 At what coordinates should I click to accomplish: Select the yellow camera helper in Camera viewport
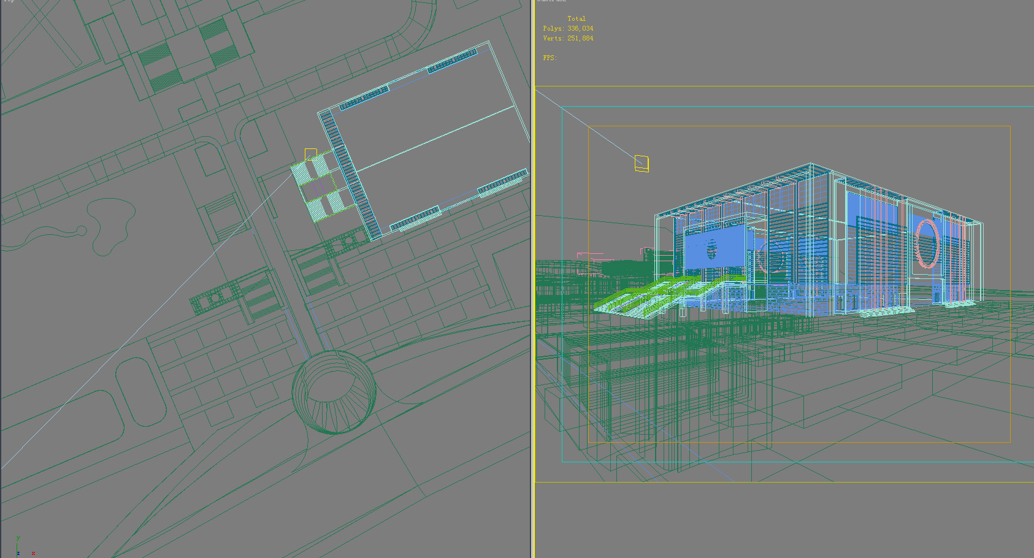641,163
